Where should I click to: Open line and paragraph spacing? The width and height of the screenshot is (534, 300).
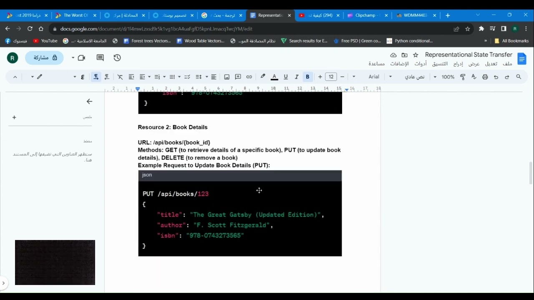click(199, 77)
